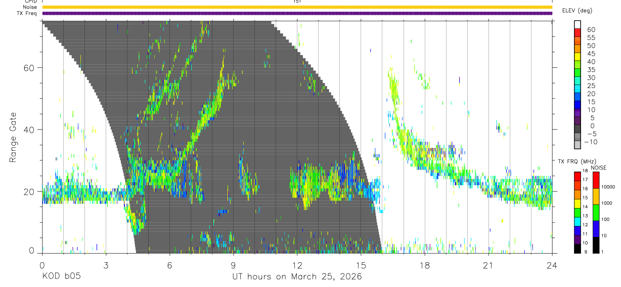
Task: Select blue NOISE segment between 10 and 100
Action: [596, 228]
